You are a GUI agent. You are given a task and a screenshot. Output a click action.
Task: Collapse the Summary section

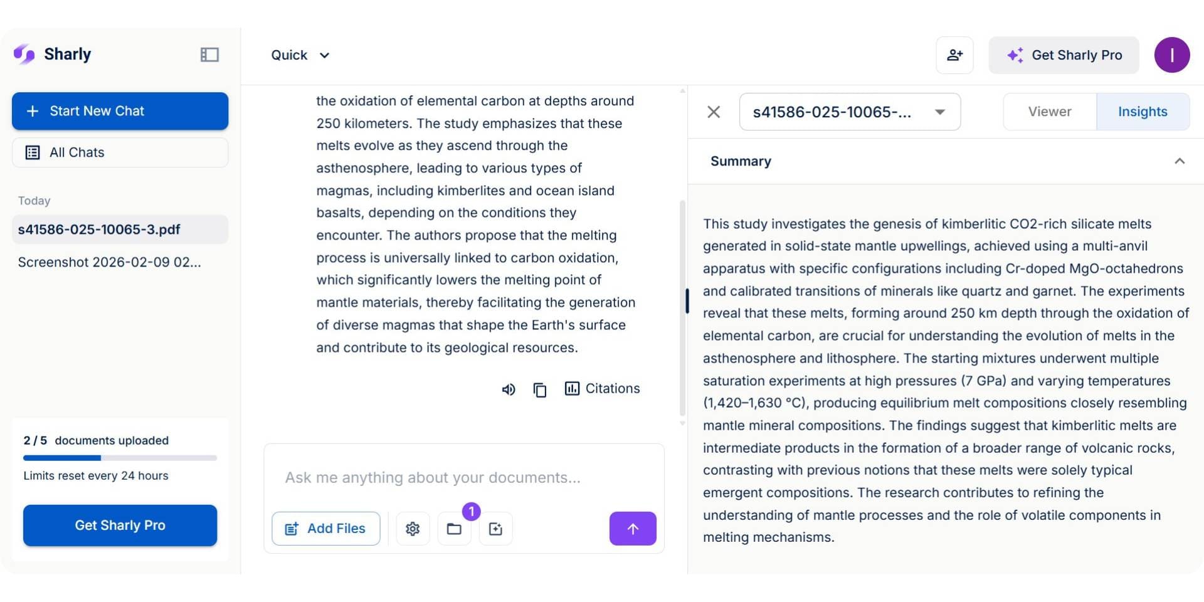pyautogui.click(x=1179, y=161)
